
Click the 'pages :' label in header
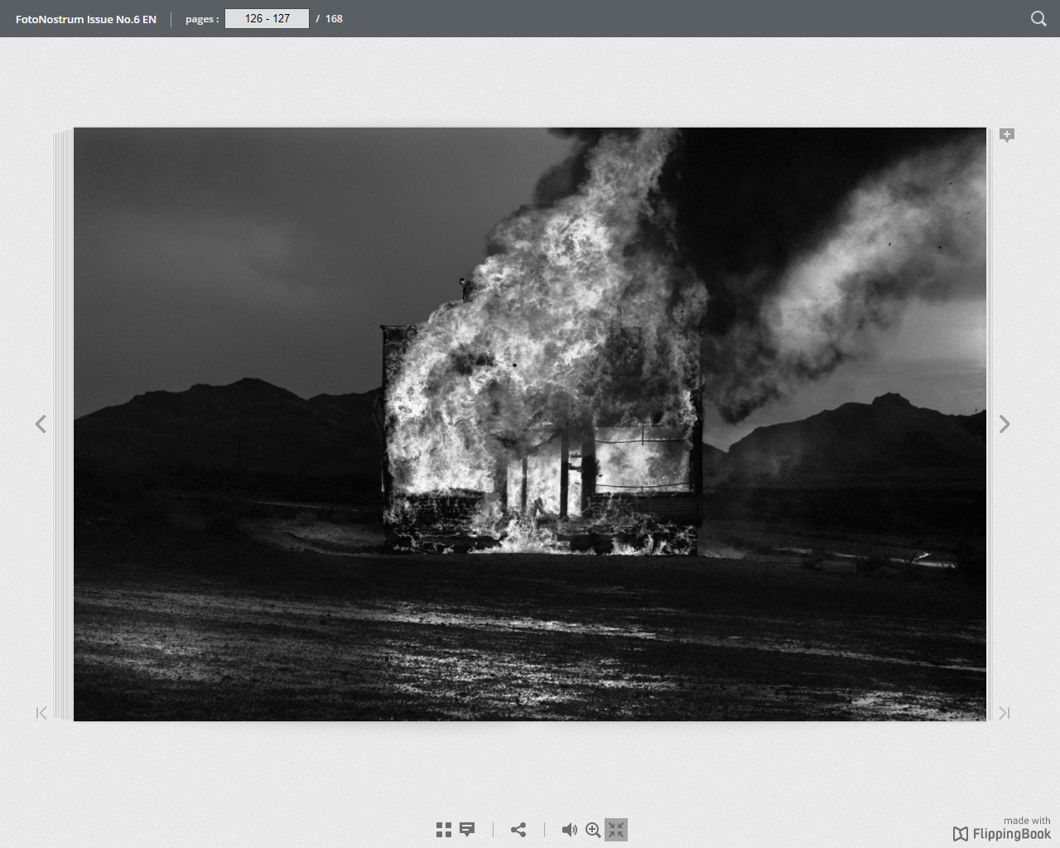coord(202,19)
